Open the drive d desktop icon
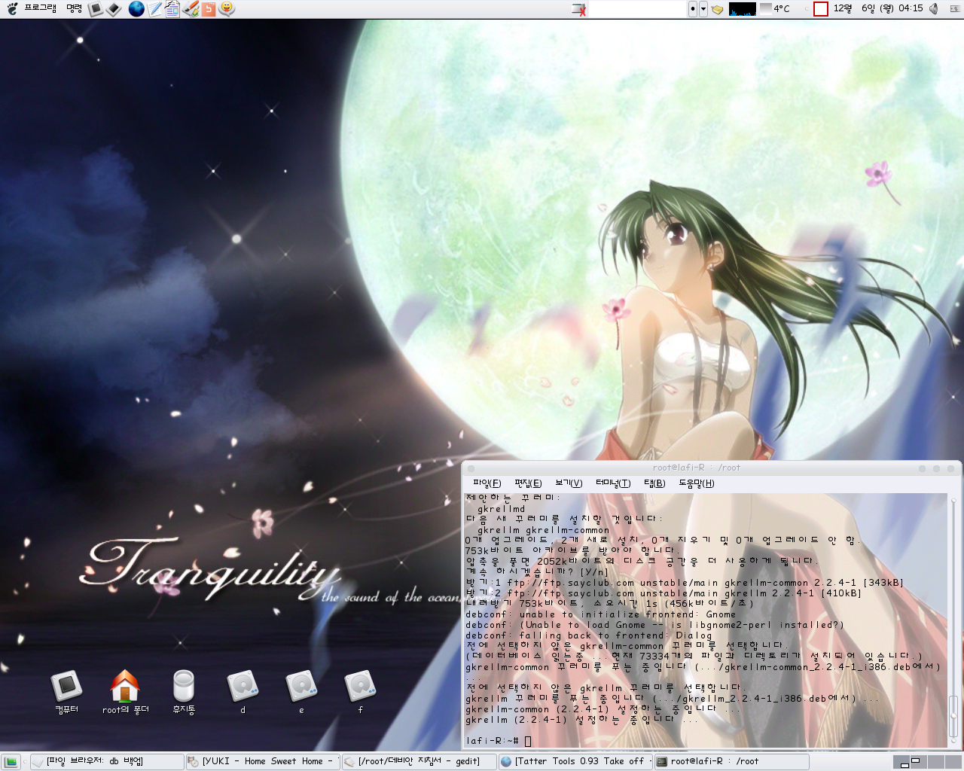Image resolution: width=964 pixels, height=771 pixels. pyautogui.click(x=243, y=692)
